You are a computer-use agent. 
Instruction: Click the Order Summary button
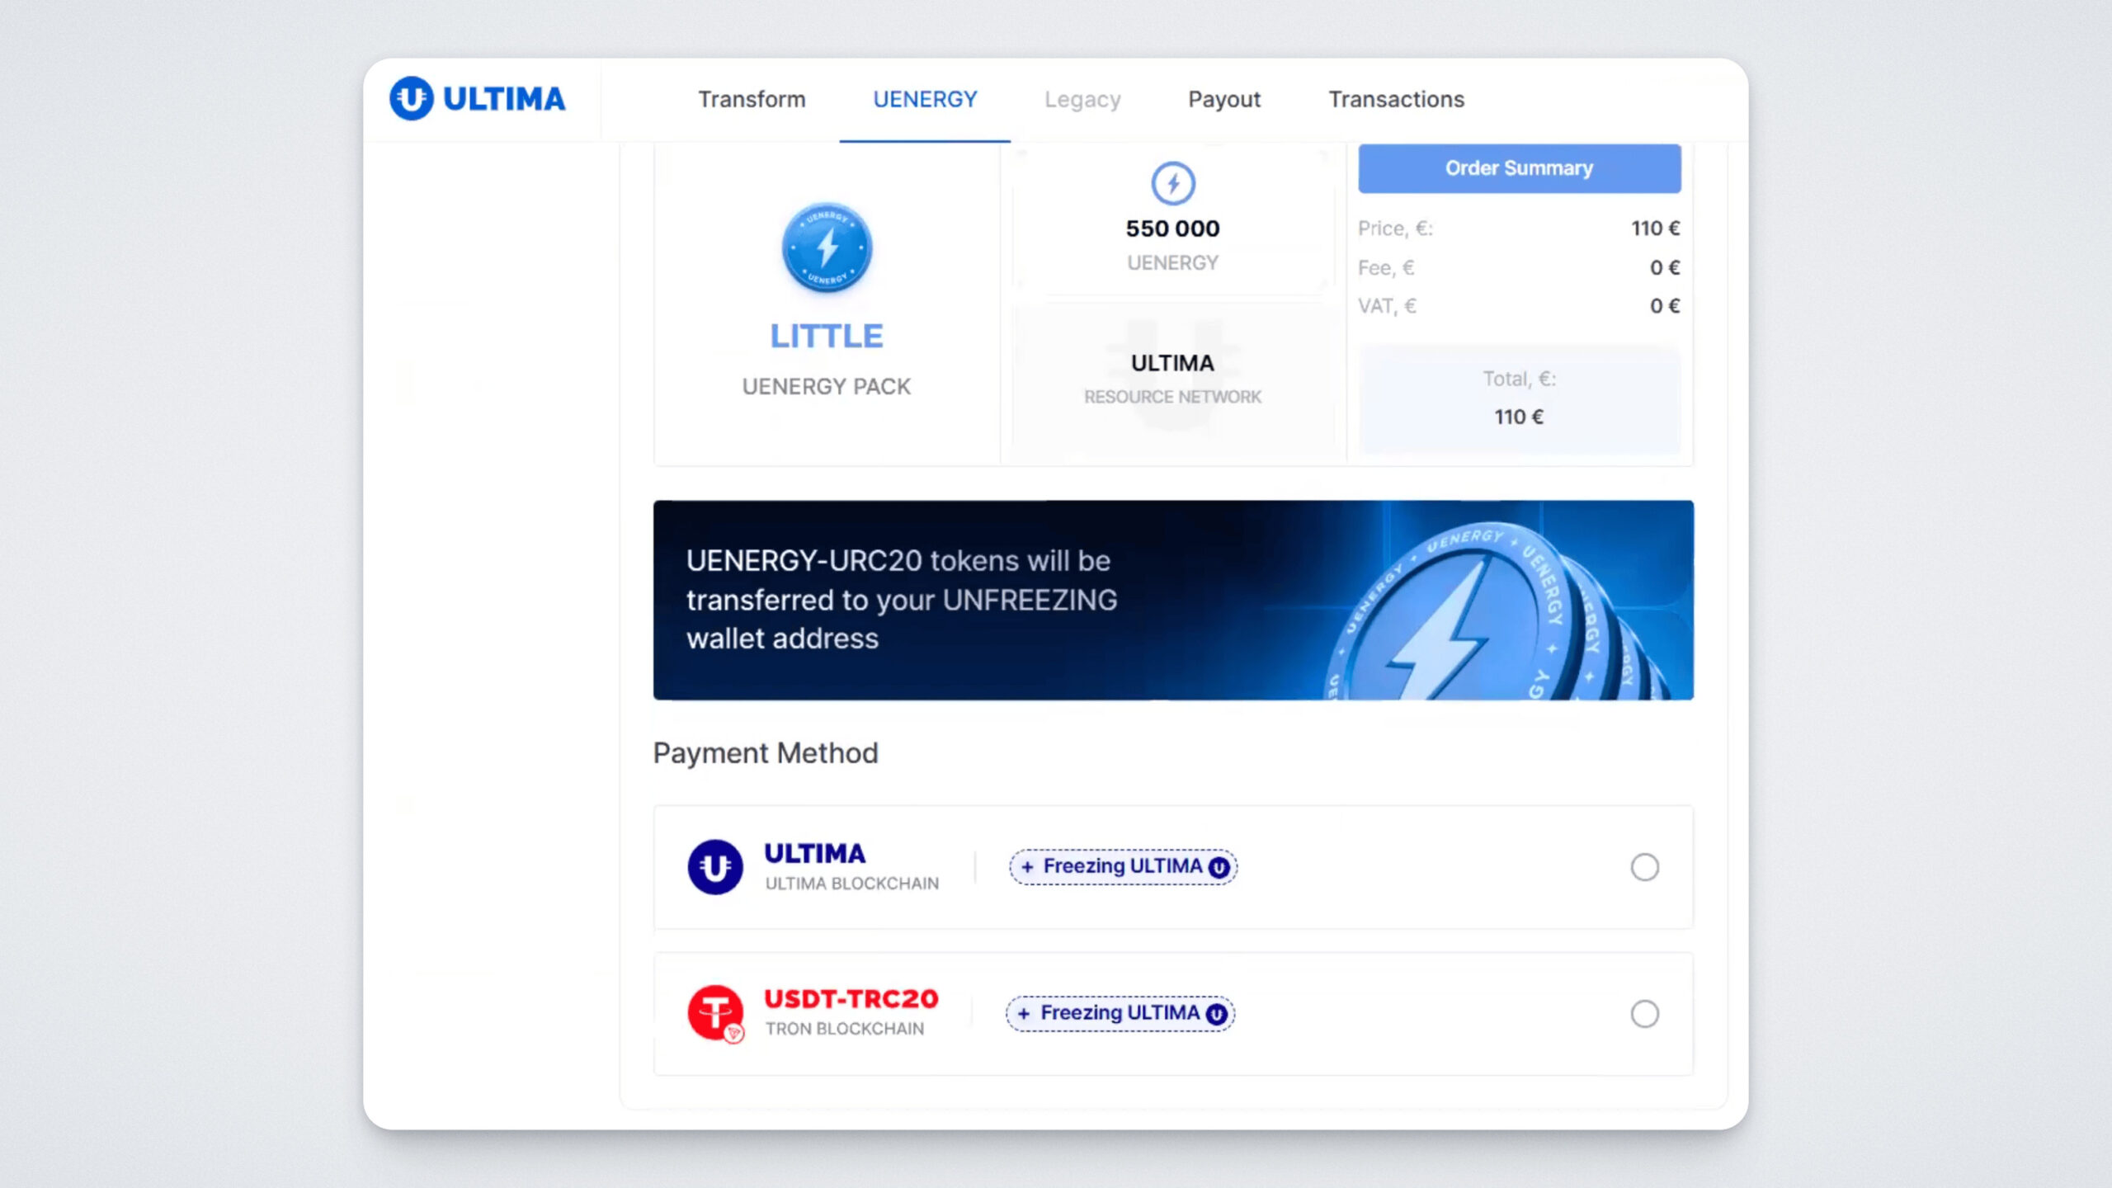pyautogui.click(x=1519, y=168)
